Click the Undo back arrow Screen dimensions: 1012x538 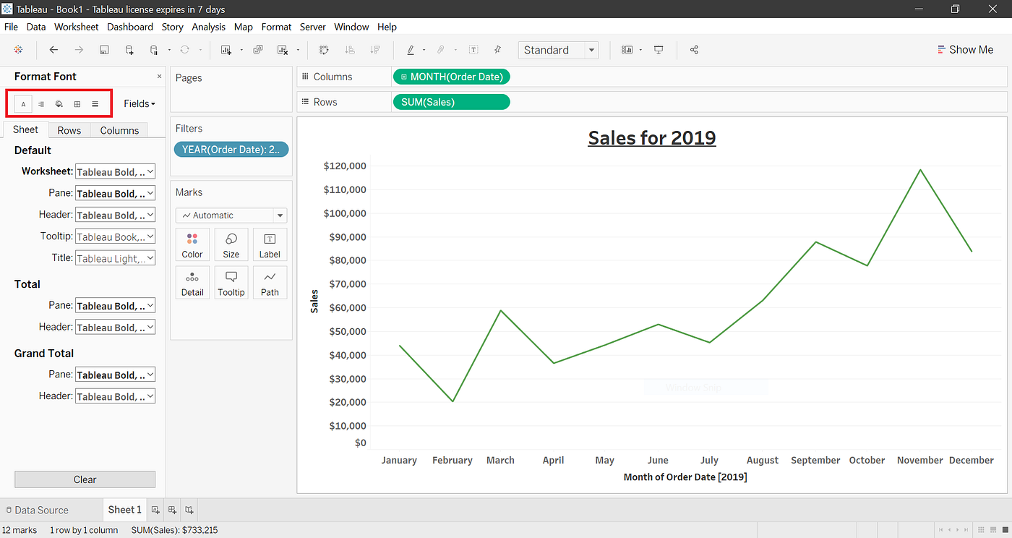tap(53, 50)
